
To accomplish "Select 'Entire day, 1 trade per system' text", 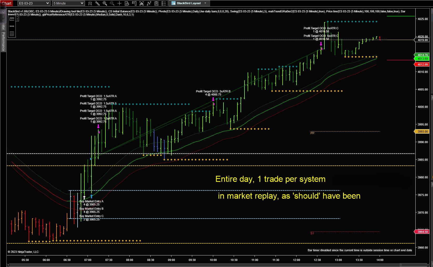I will coord(270,179).
